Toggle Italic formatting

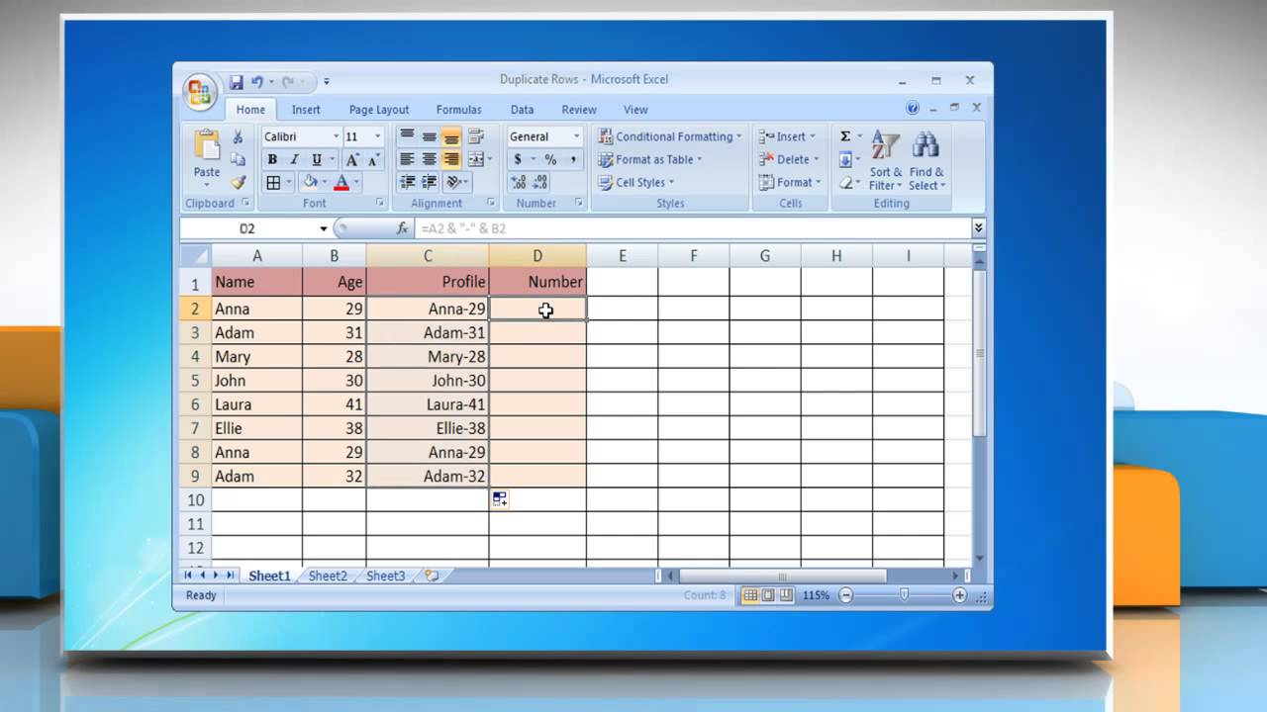coord(295,159)
